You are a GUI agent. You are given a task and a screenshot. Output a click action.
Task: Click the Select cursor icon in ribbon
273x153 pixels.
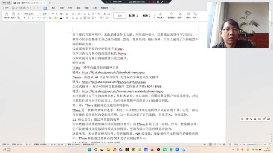[x=180, y=14]
